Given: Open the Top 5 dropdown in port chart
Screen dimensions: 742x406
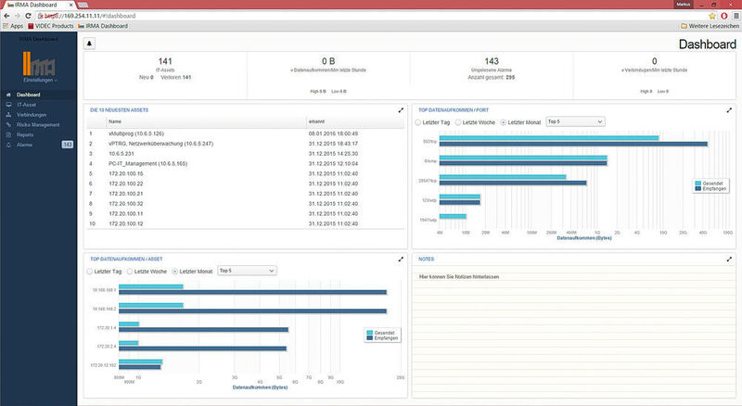Looking at the screenshot, I should click(x=575, y=122).
